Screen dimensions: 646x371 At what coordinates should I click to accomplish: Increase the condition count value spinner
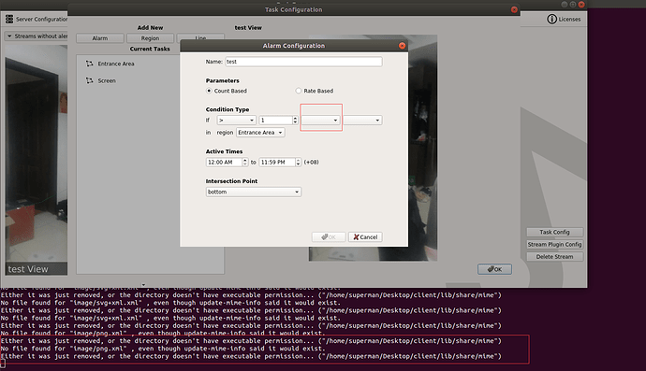click(295, 118)
